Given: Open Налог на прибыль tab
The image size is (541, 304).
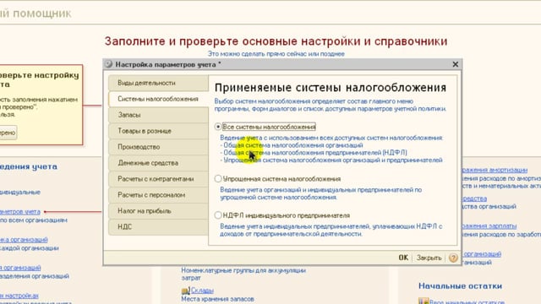Looking at the screenshot, I should click(158, 211).
